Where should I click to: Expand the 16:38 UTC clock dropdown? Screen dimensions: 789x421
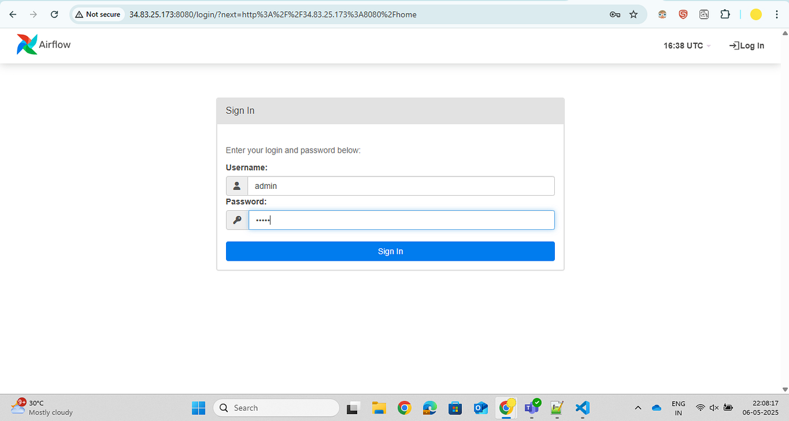(x=686, y=45)
